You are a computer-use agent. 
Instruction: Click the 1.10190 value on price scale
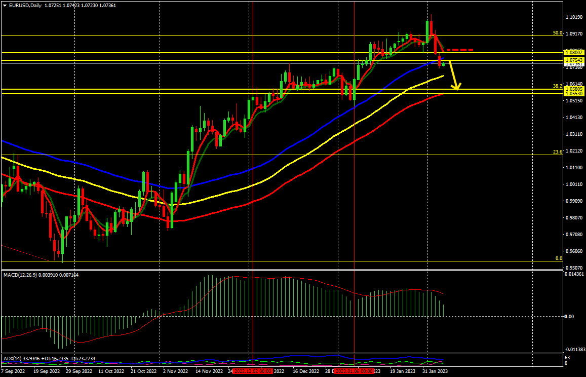pos(574,17)
